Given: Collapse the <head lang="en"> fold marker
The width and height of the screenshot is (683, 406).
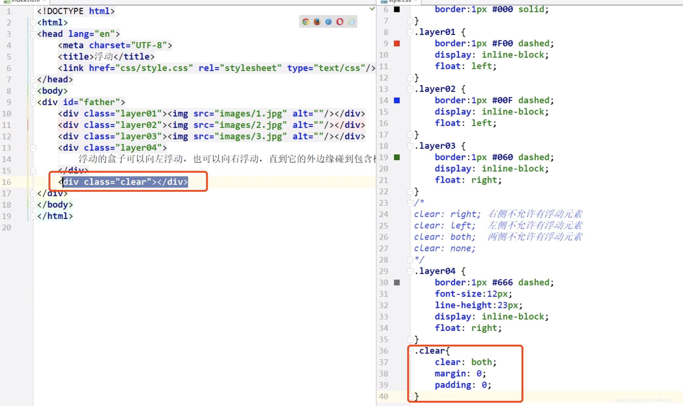Looking at the screenshot, I should tap(33, 34).
